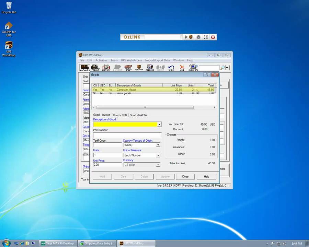
Task: Click the goods list scroll left arrow
Action: tap(94, 107)
